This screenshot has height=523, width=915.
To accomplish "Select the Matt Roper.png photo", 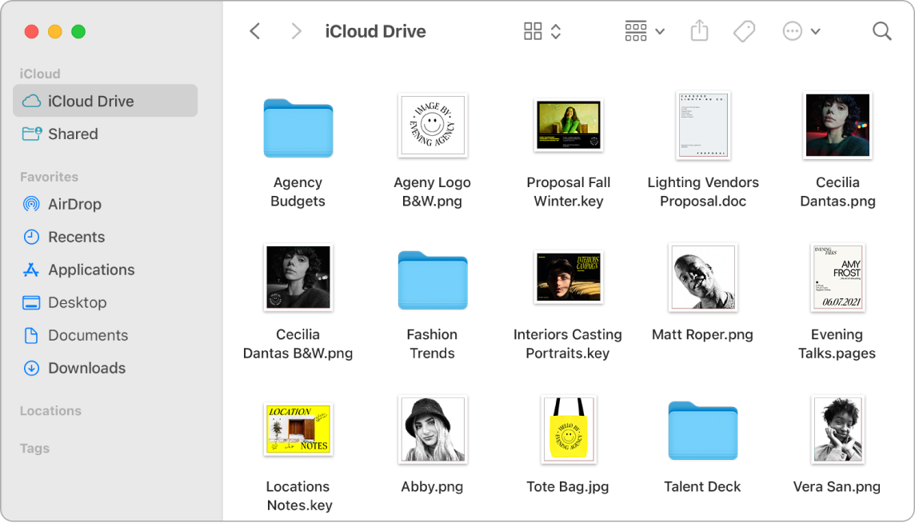I will click(702, 277).
